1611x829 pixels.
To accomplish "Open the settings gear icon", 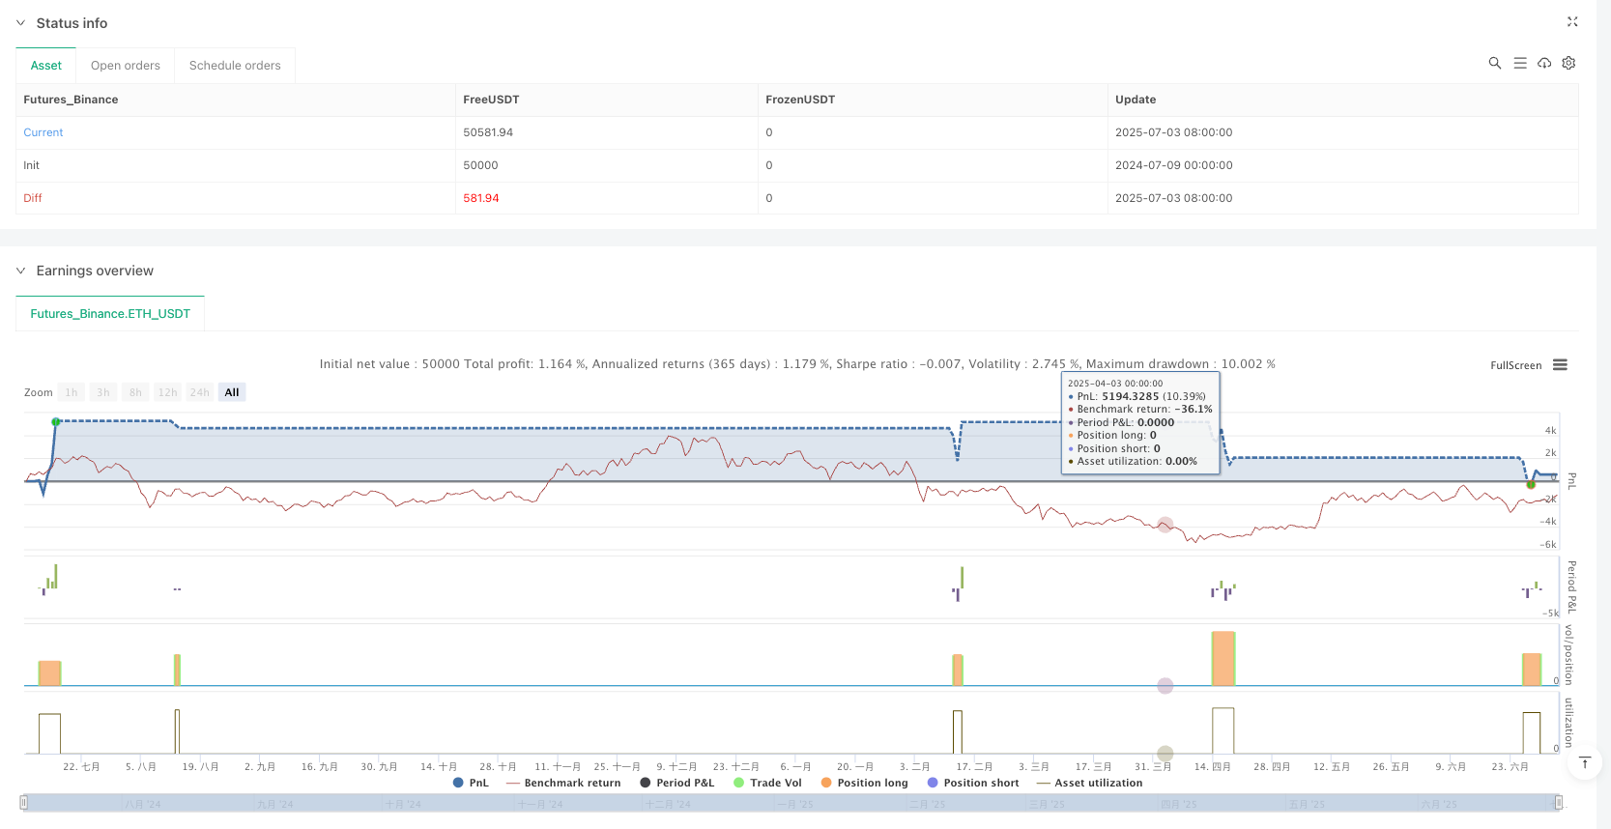I will 1568,63.
